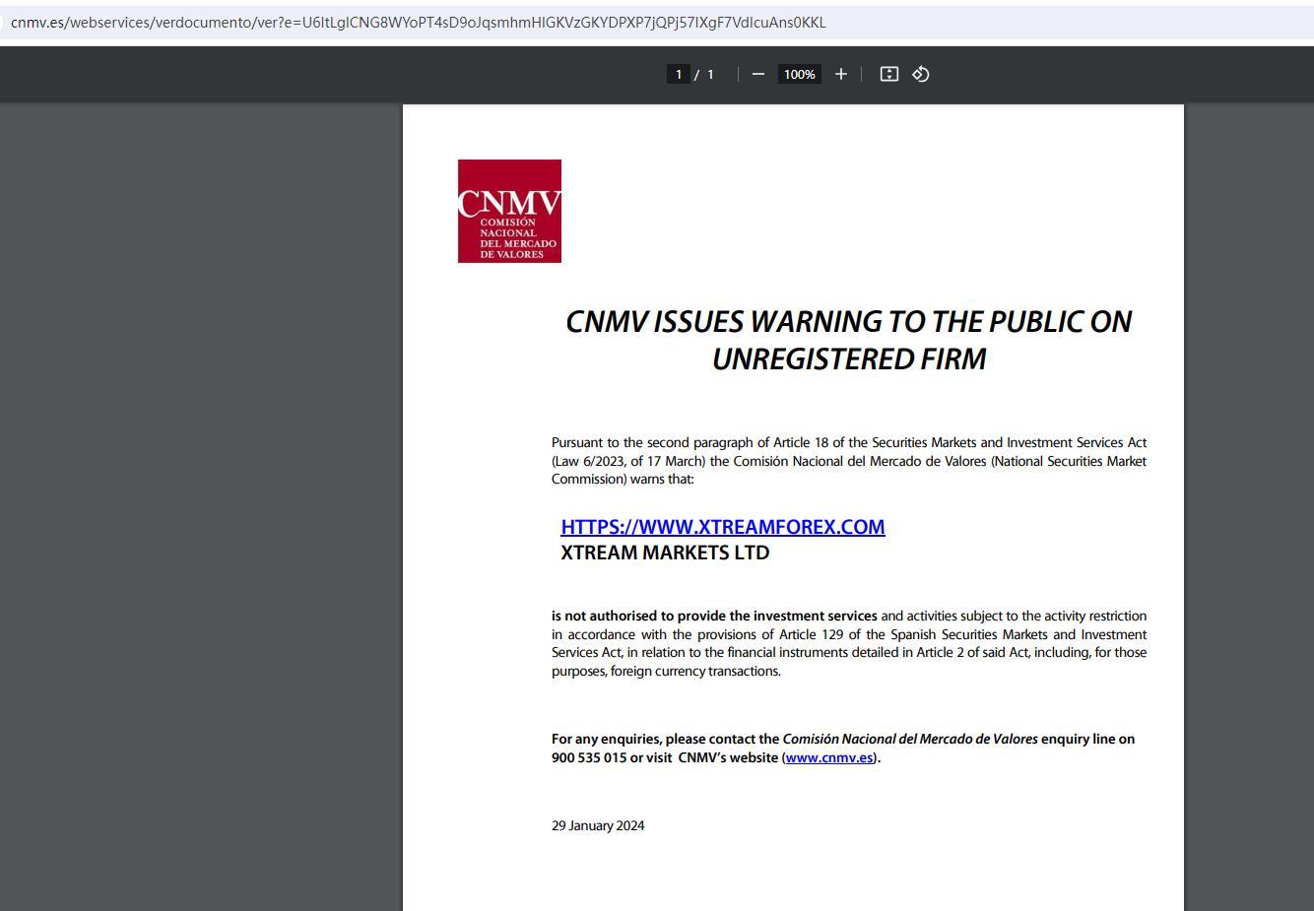Open the HTTPS://WWW.XTREAMFOREX.COM link

click(x=722, y=527)
